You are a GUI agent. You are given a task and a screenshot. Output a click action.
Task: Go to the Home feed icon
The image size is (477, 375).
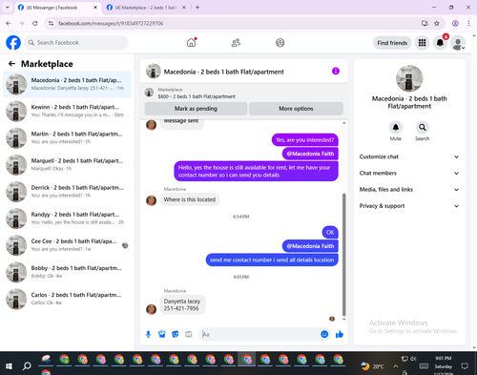click(x=191, y=43)
